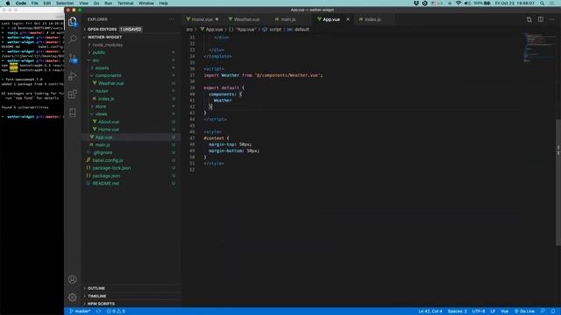Open main.js in the file tree
This screenshot has height=315, width=561.
coord(103,145)
